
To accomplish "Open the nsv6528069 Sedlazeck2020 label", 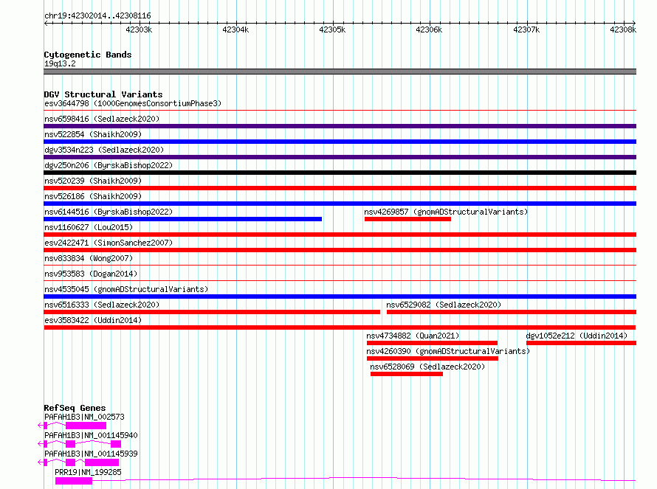I will point(427,367).
